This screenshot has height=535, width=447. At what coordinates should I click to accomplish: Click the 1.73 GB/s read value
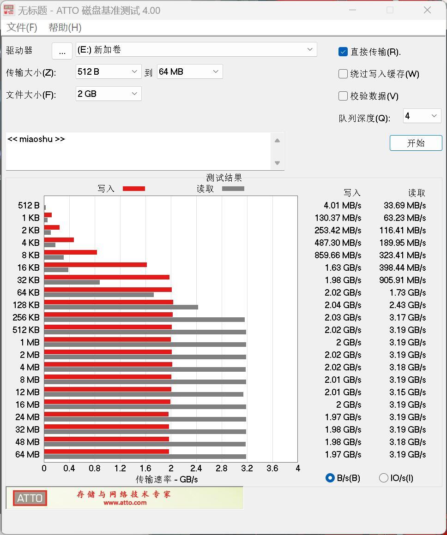[408, 292]
